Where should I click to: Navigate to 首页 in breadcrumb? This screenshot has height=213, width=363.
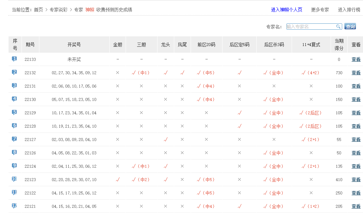tap(38, 10)
